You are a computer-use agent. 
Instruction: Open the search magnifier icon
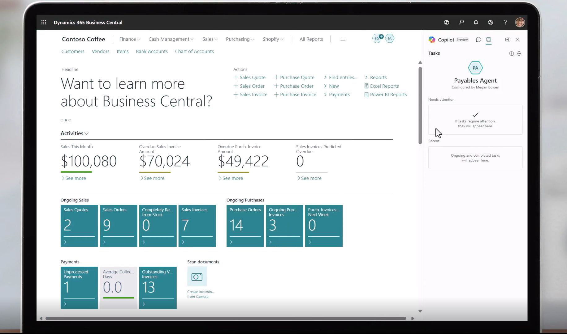(461, 22)
